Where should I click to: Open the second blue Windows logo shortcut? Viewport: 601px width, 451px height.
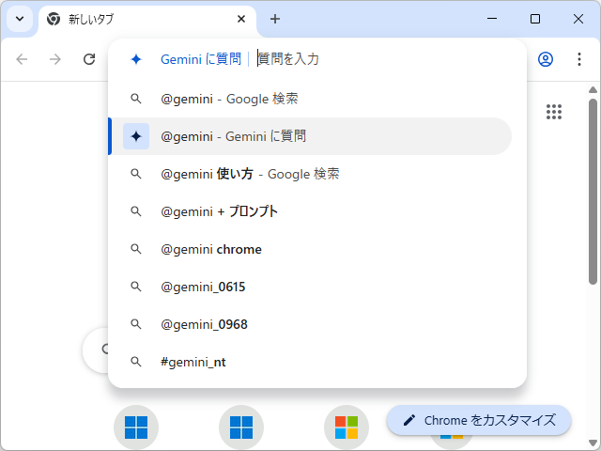point(241,428)
